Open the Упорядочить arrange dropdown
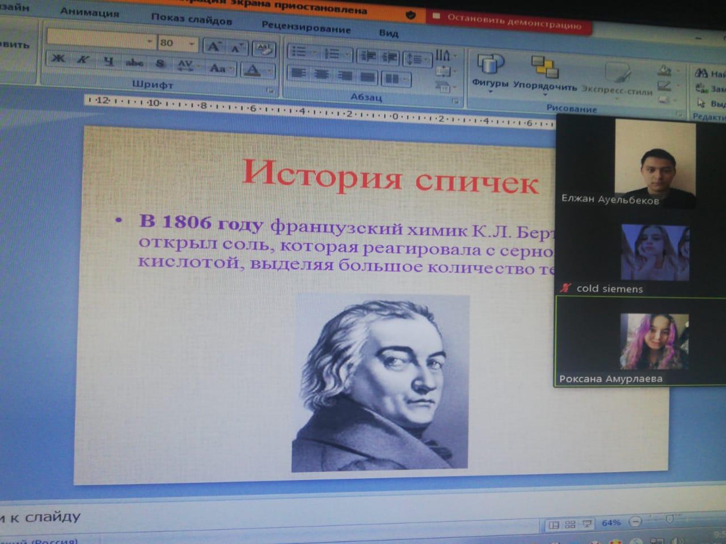 pyautogui.click(x=544, y=74)
